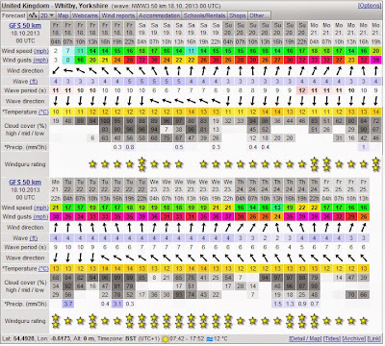Go to the Webcams tab
The height and width of the screenshot is (346, 385).
point(85,15)
